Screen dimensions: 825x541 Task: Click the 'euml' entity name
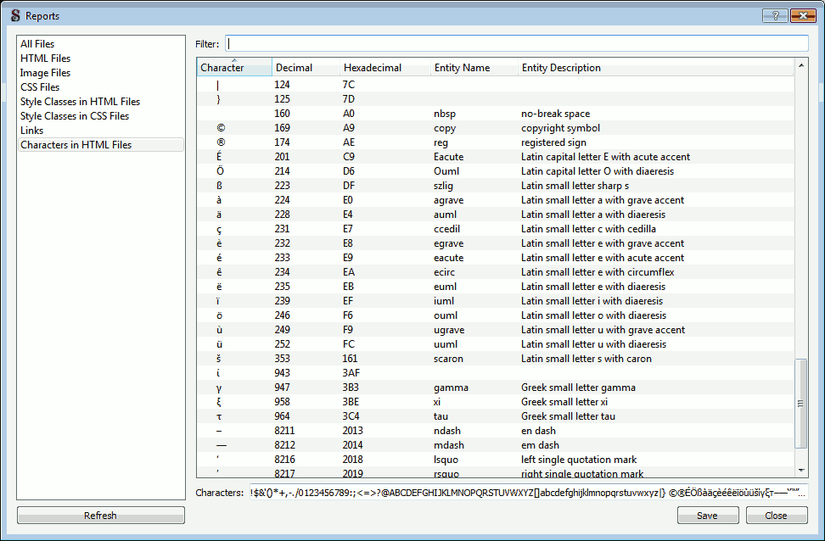pyautogui.click(x=445, y=287)
